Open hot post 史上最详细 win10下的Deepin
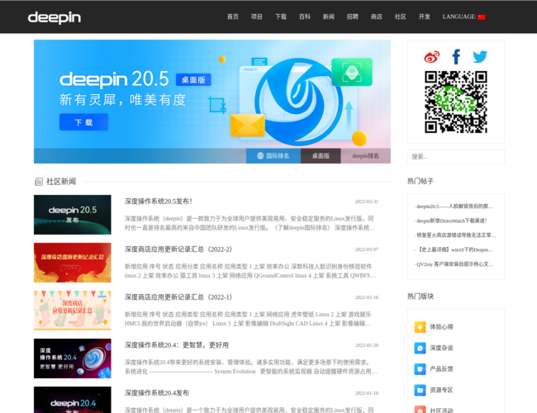The height and width of the screenshot is (413, 537). pos(454,249)
